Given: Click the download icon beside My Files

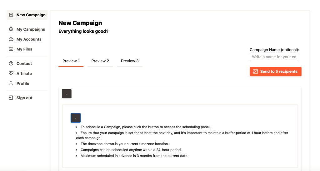Looking at the screenshot, I should (11, 49).
